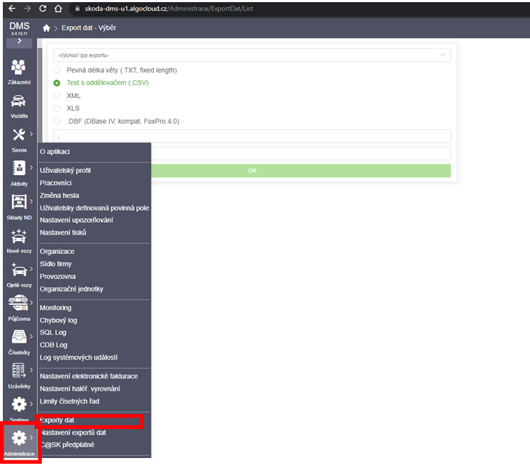
Task: Select Uživatelský profil from the menu
Action: (65, 170)
